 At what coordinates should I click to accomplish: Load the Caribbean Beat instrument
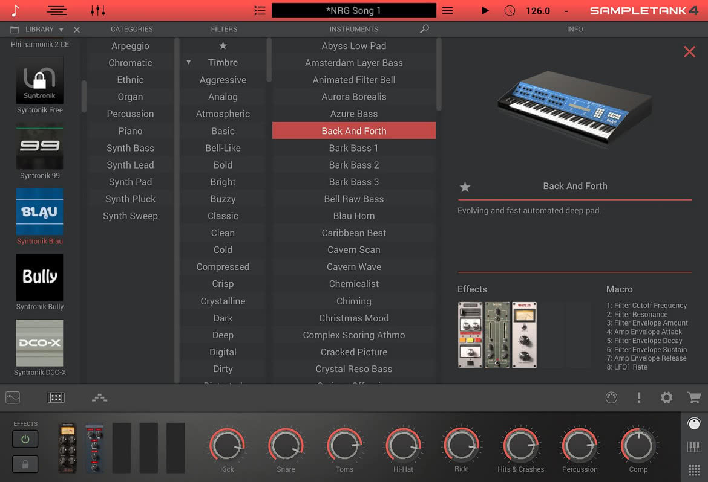pos(354,233)
